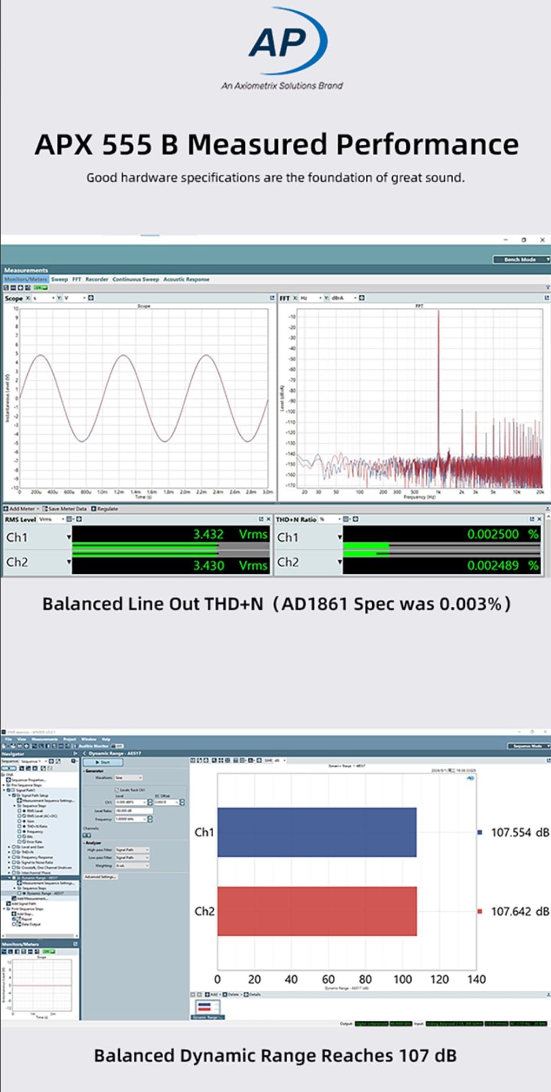Expand the THD+N Ratio Ch1 arrow
This screenshot has height=1092, width=551.
340,537
